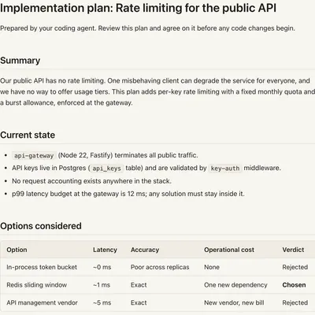The height and width of the screenshot is (315, 315).
Task: Click the Accuracy column header
Action: pyautogui.click(x=145, y=250)
